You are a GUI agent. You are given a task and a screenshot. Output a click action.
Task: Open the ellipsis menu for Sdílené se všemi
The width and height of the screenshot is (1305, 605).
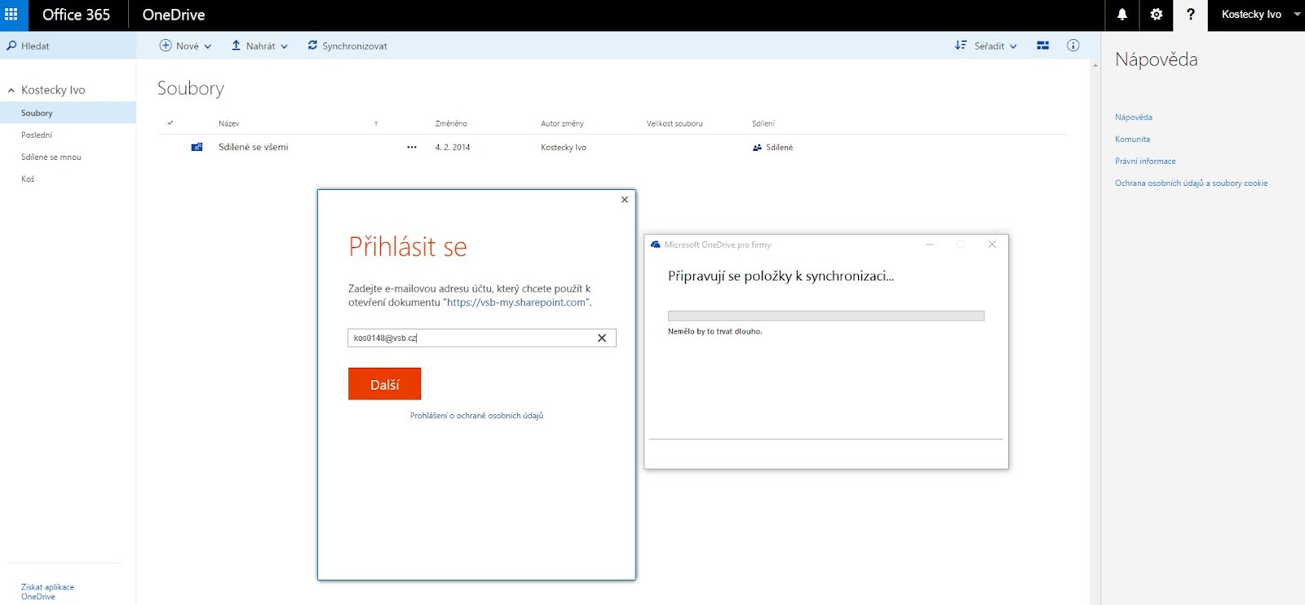412,148
